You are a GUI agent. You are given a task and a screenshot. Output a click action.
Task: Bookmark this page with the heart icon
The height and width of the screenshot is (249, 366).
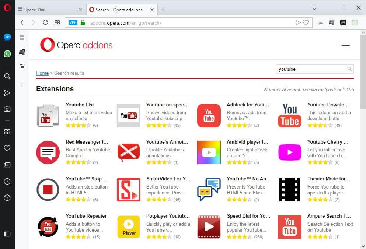(306, 22)
